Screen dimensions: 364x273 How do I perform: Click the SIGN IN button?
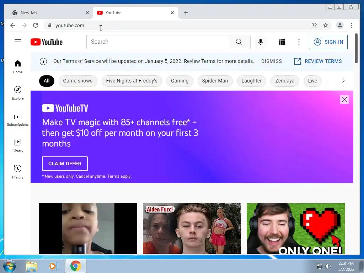click(328, 42)
